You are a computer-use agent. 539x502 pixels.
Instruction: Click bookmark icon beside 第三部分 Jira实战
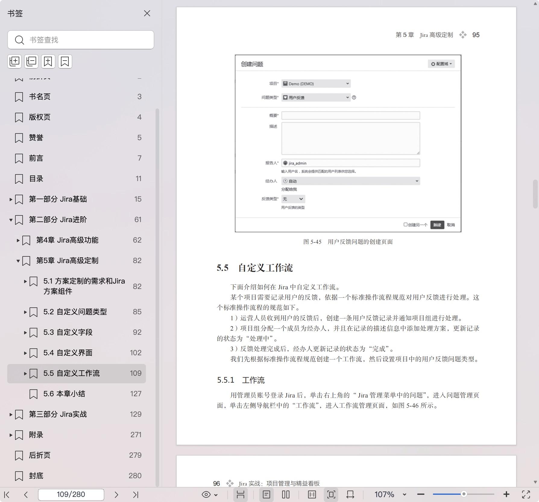point(19,415)
